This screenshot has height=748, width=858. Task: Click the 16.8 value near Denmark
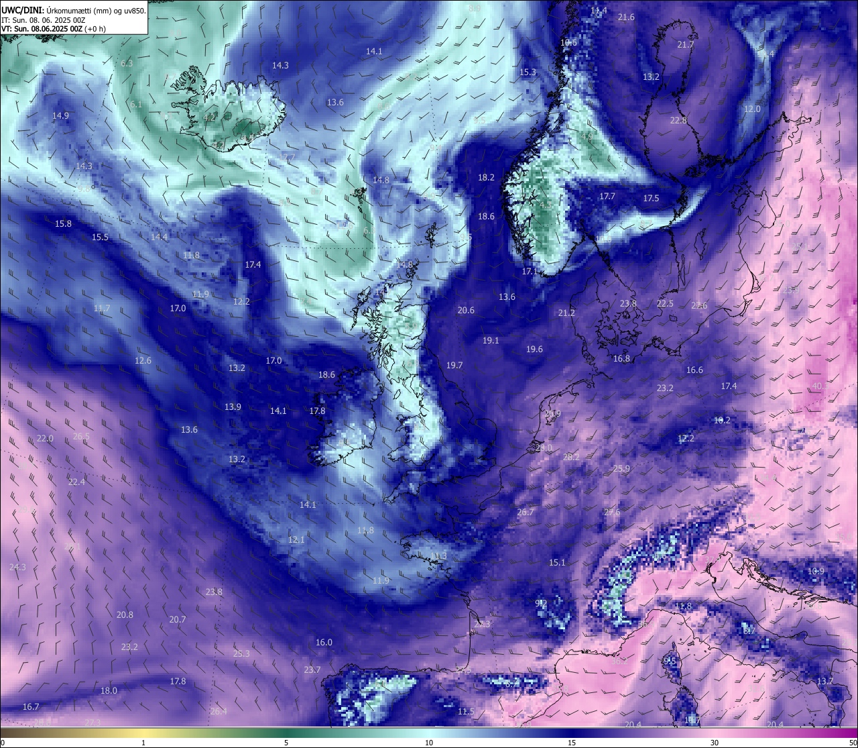point(621,358)
